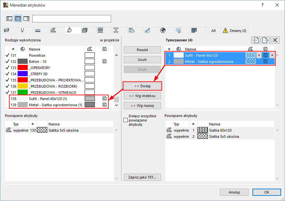Click the grid fill preview in temporary row 1
The height and width of the screenshot is (201, 285).
click(x=251, y=55)
